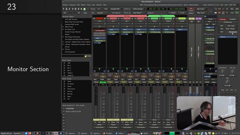This screenshot has height=135, width=240.
Task: Enable AFL solo mode in monitor section
Action: click(x=222, y=32)
